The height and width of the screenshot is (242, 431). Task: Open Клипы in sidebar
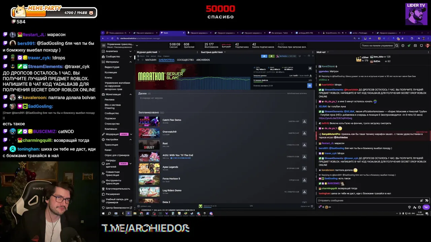coord(108,78)
